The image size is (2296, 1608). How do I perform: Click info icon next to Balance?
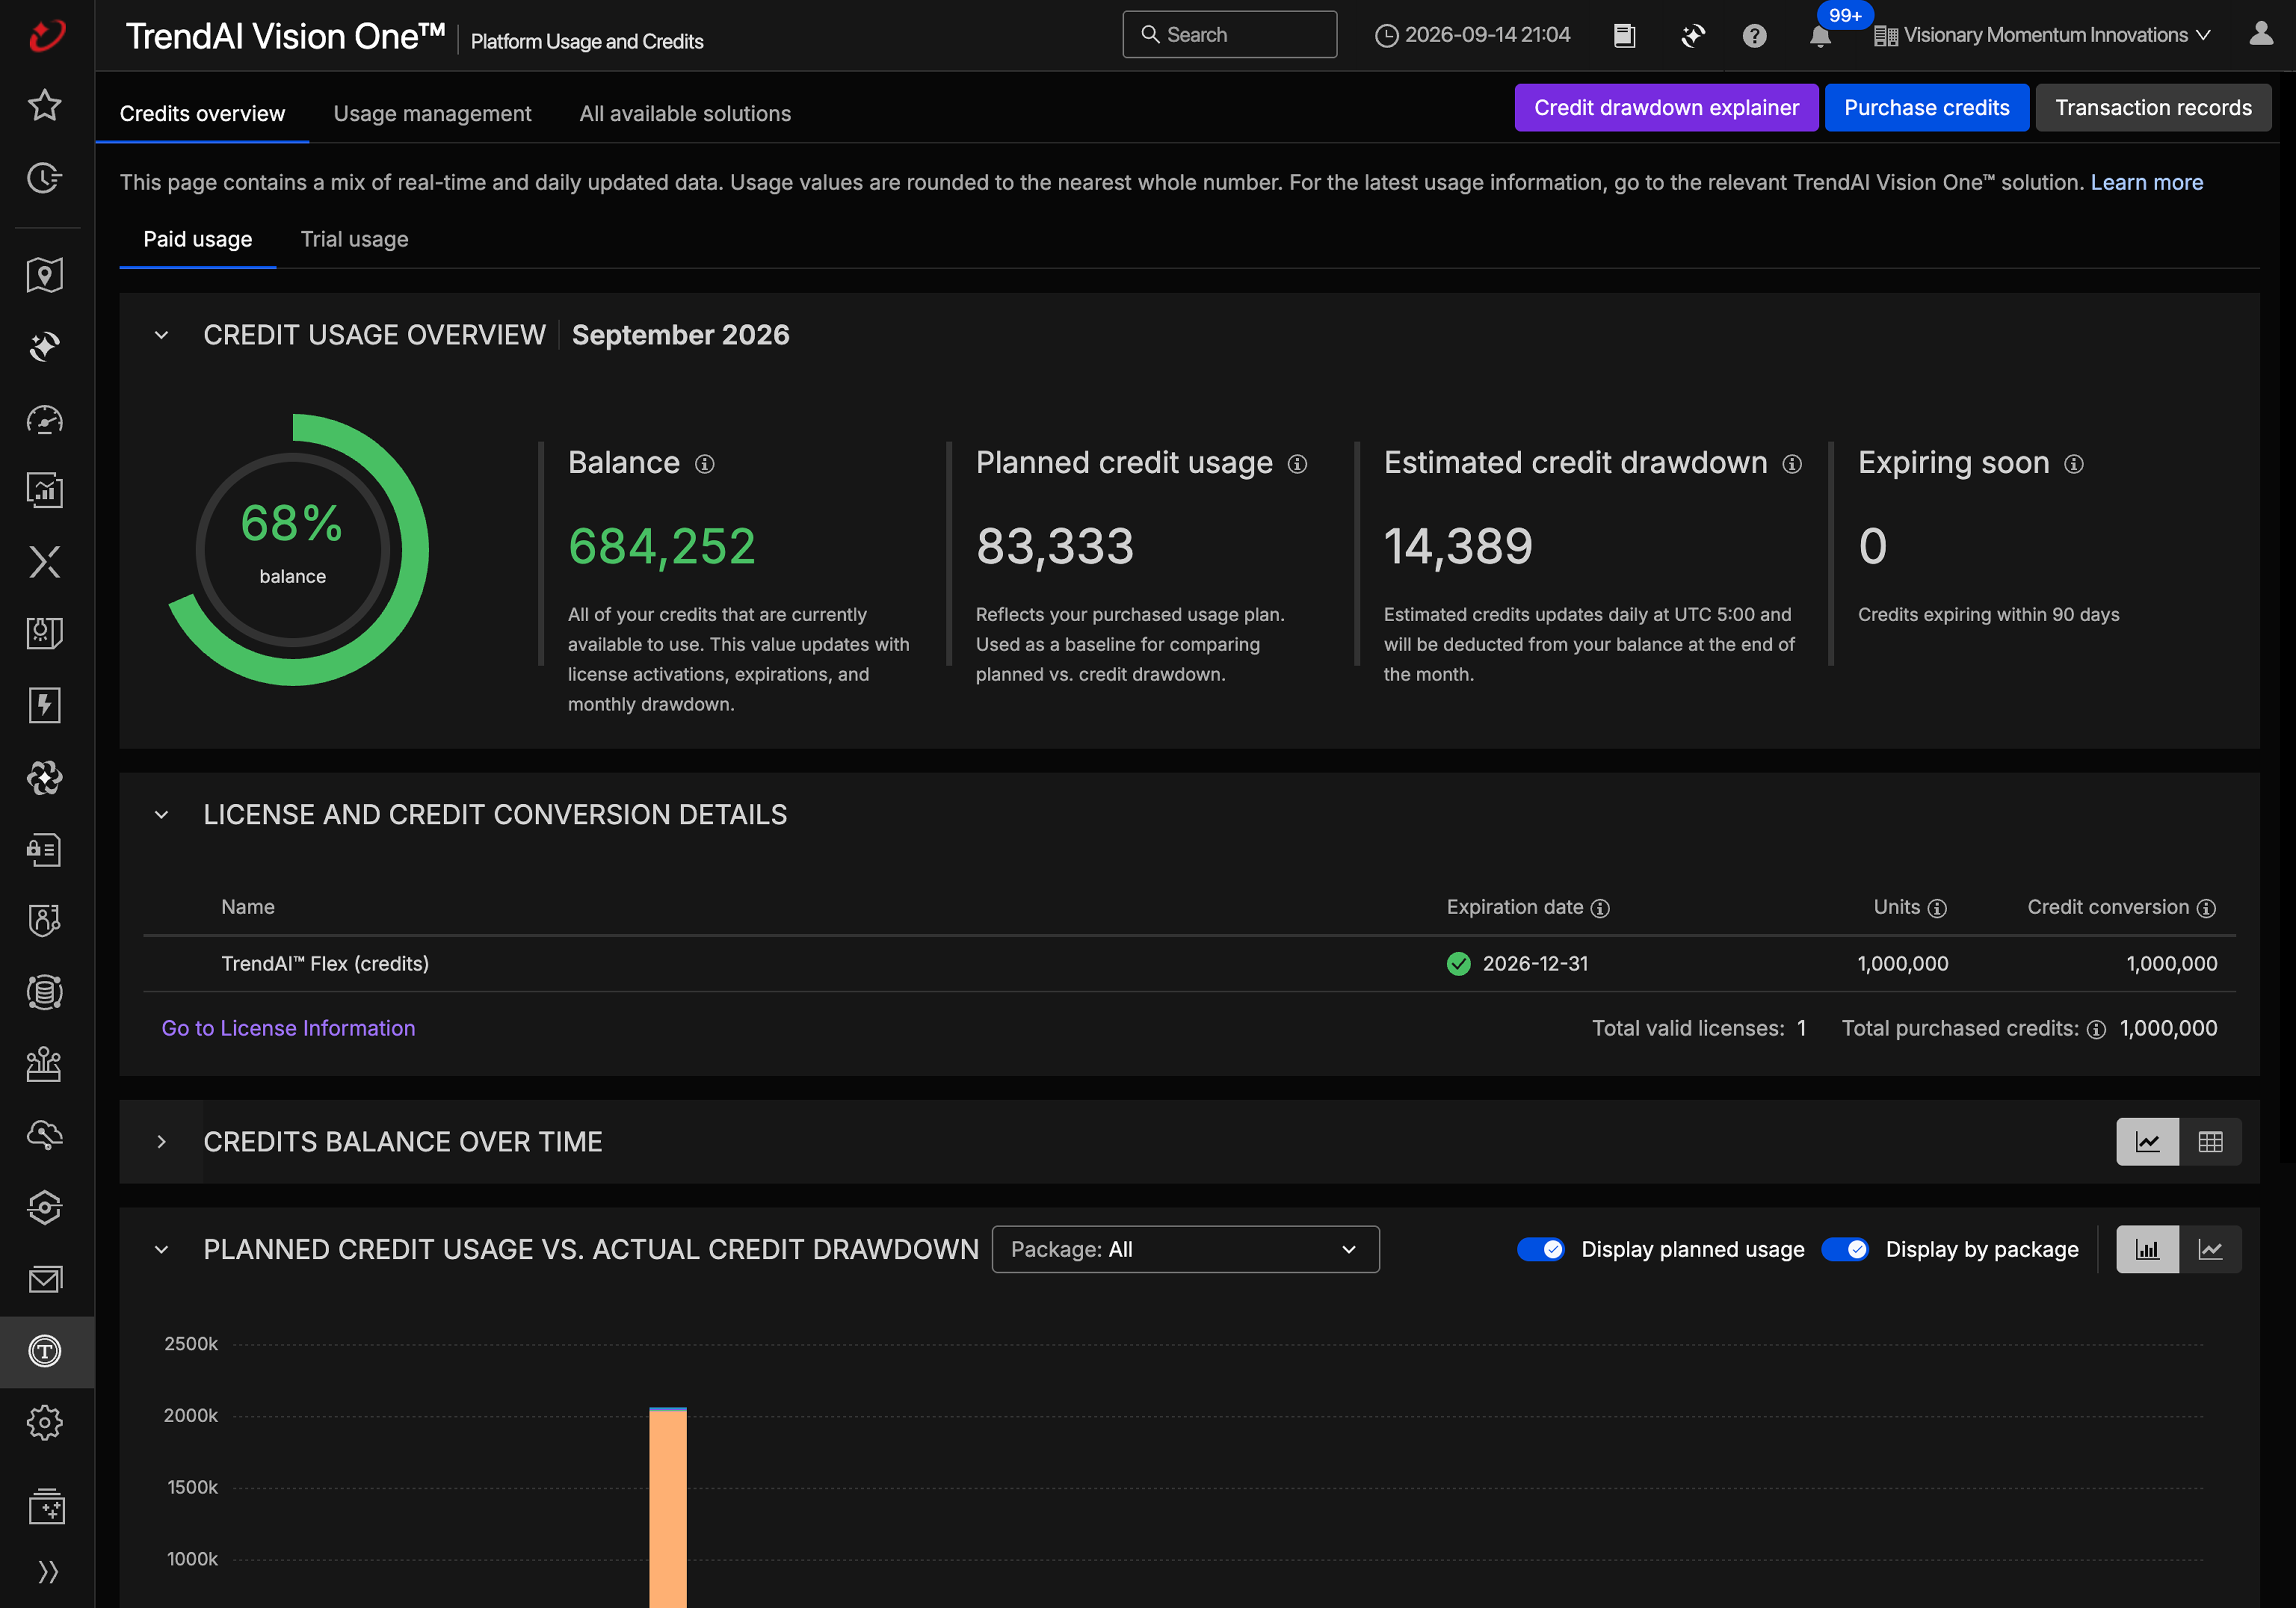pyautogui.click(x=705, y=464)
